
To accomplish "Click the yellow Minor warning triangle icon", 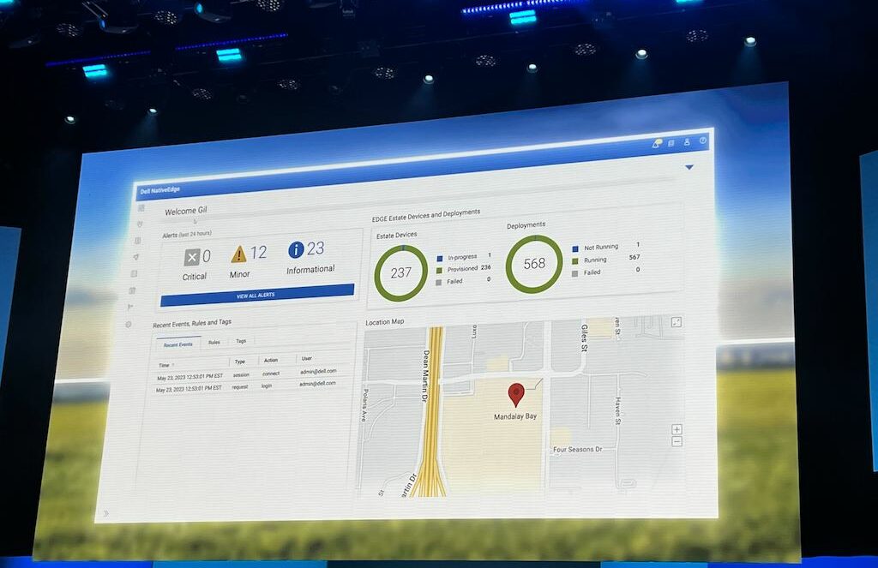I will [239, 254].
